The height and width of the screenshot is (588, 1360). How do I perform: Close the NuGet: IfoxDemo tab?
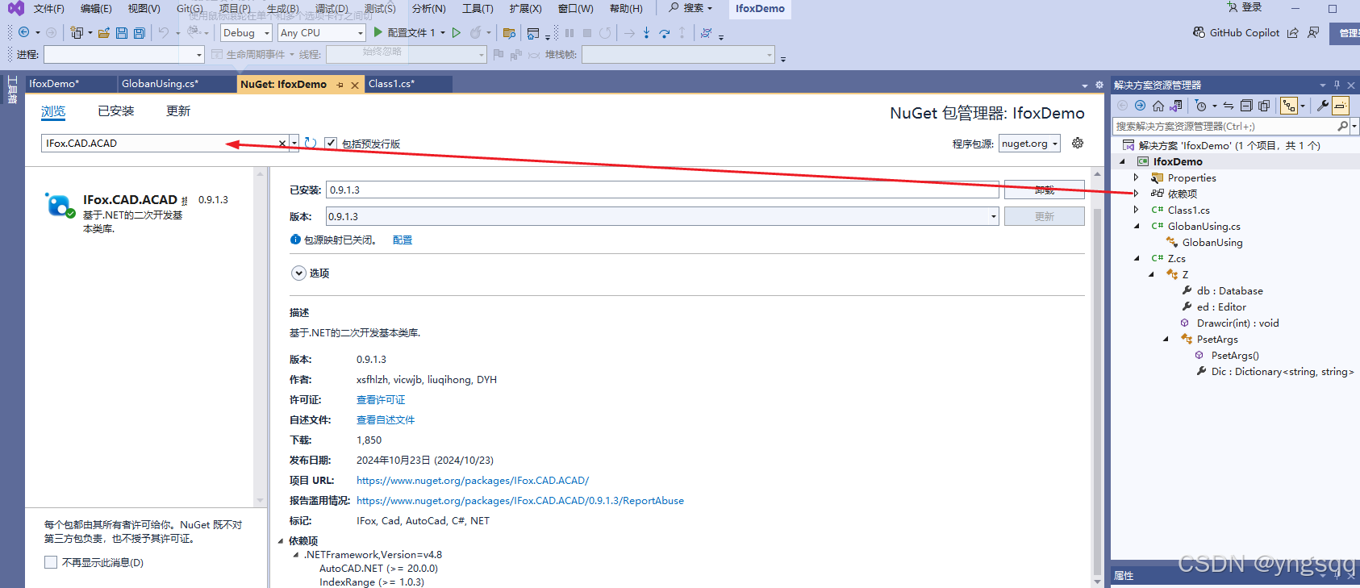(355, 85)
